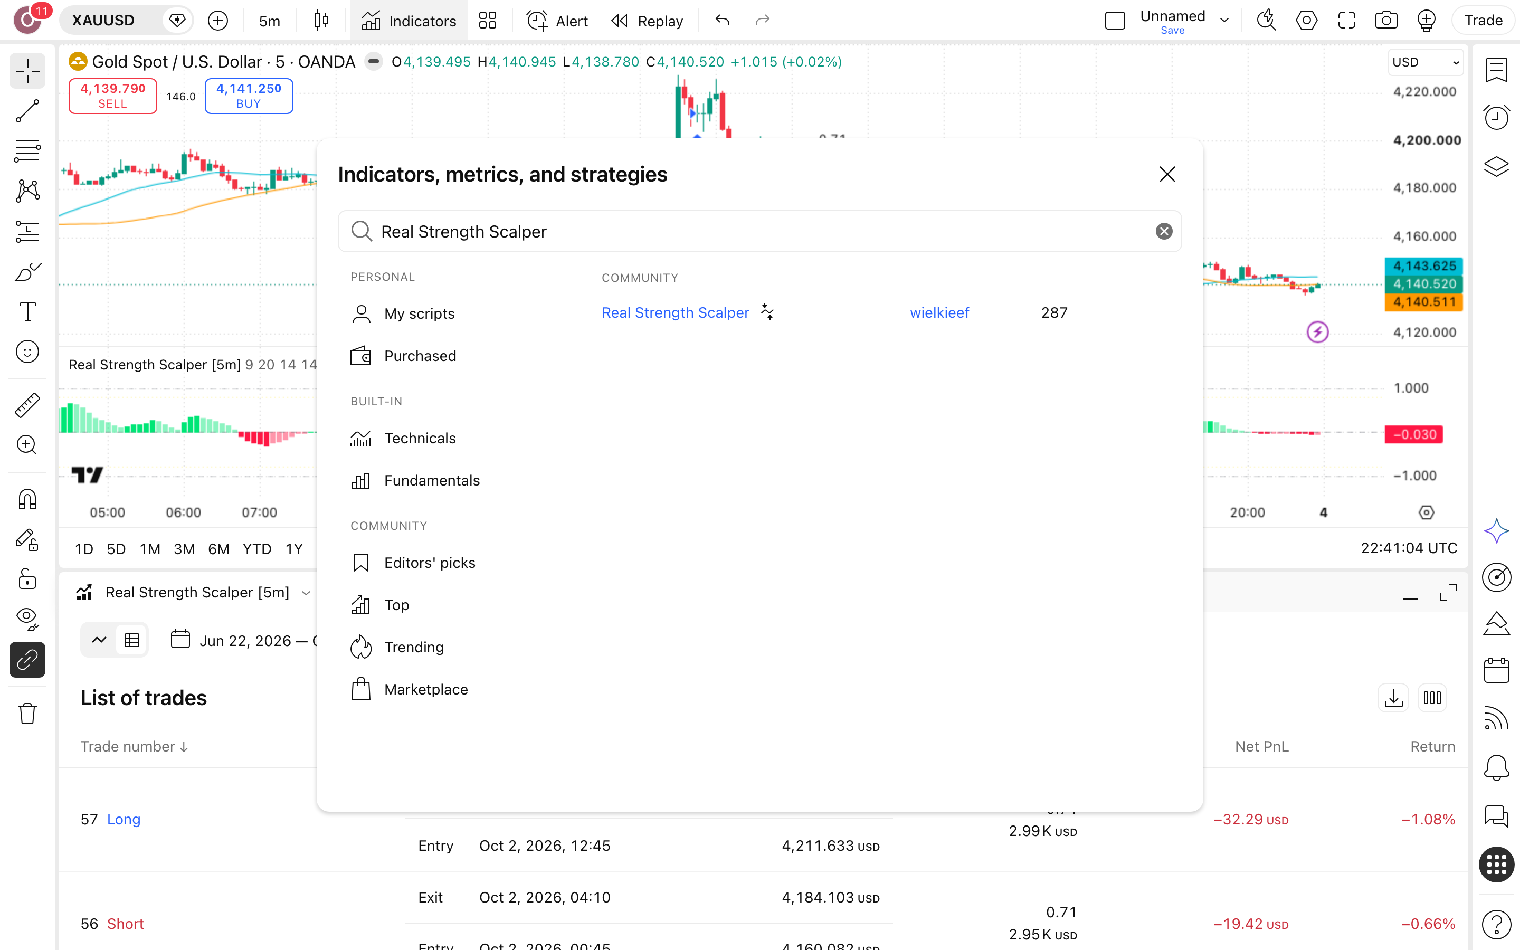Activate the zoom in tool
The image size is (1520, 950).
click(27, 445)
